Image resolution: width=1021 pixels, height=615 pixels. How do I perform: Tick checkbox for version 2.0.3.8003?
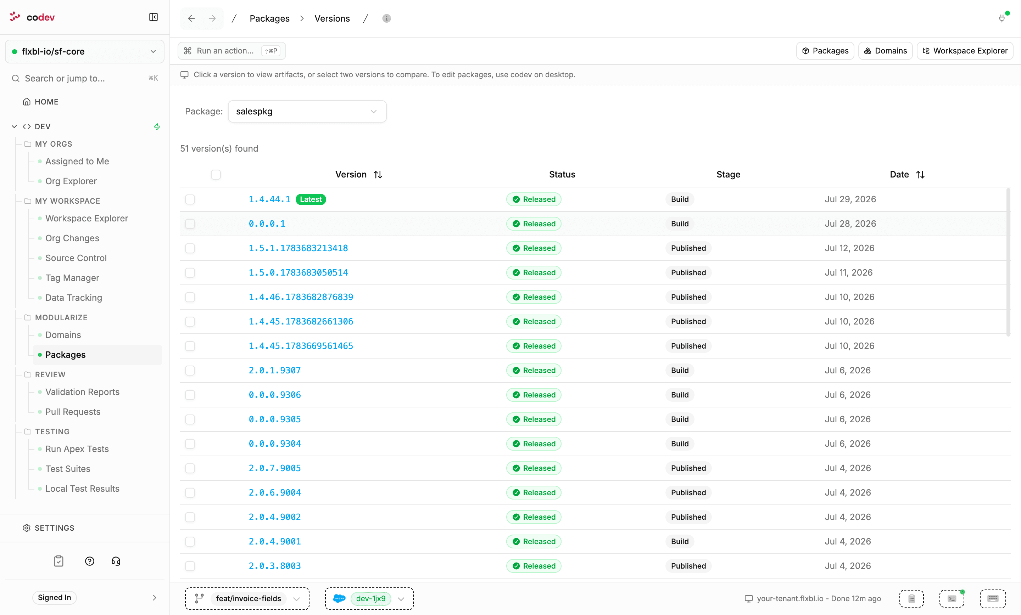tap(190, 566)
